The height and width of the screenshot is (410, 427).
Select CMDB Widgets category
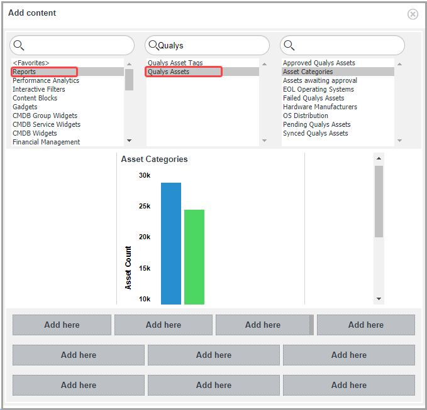(x=67, y=133)
